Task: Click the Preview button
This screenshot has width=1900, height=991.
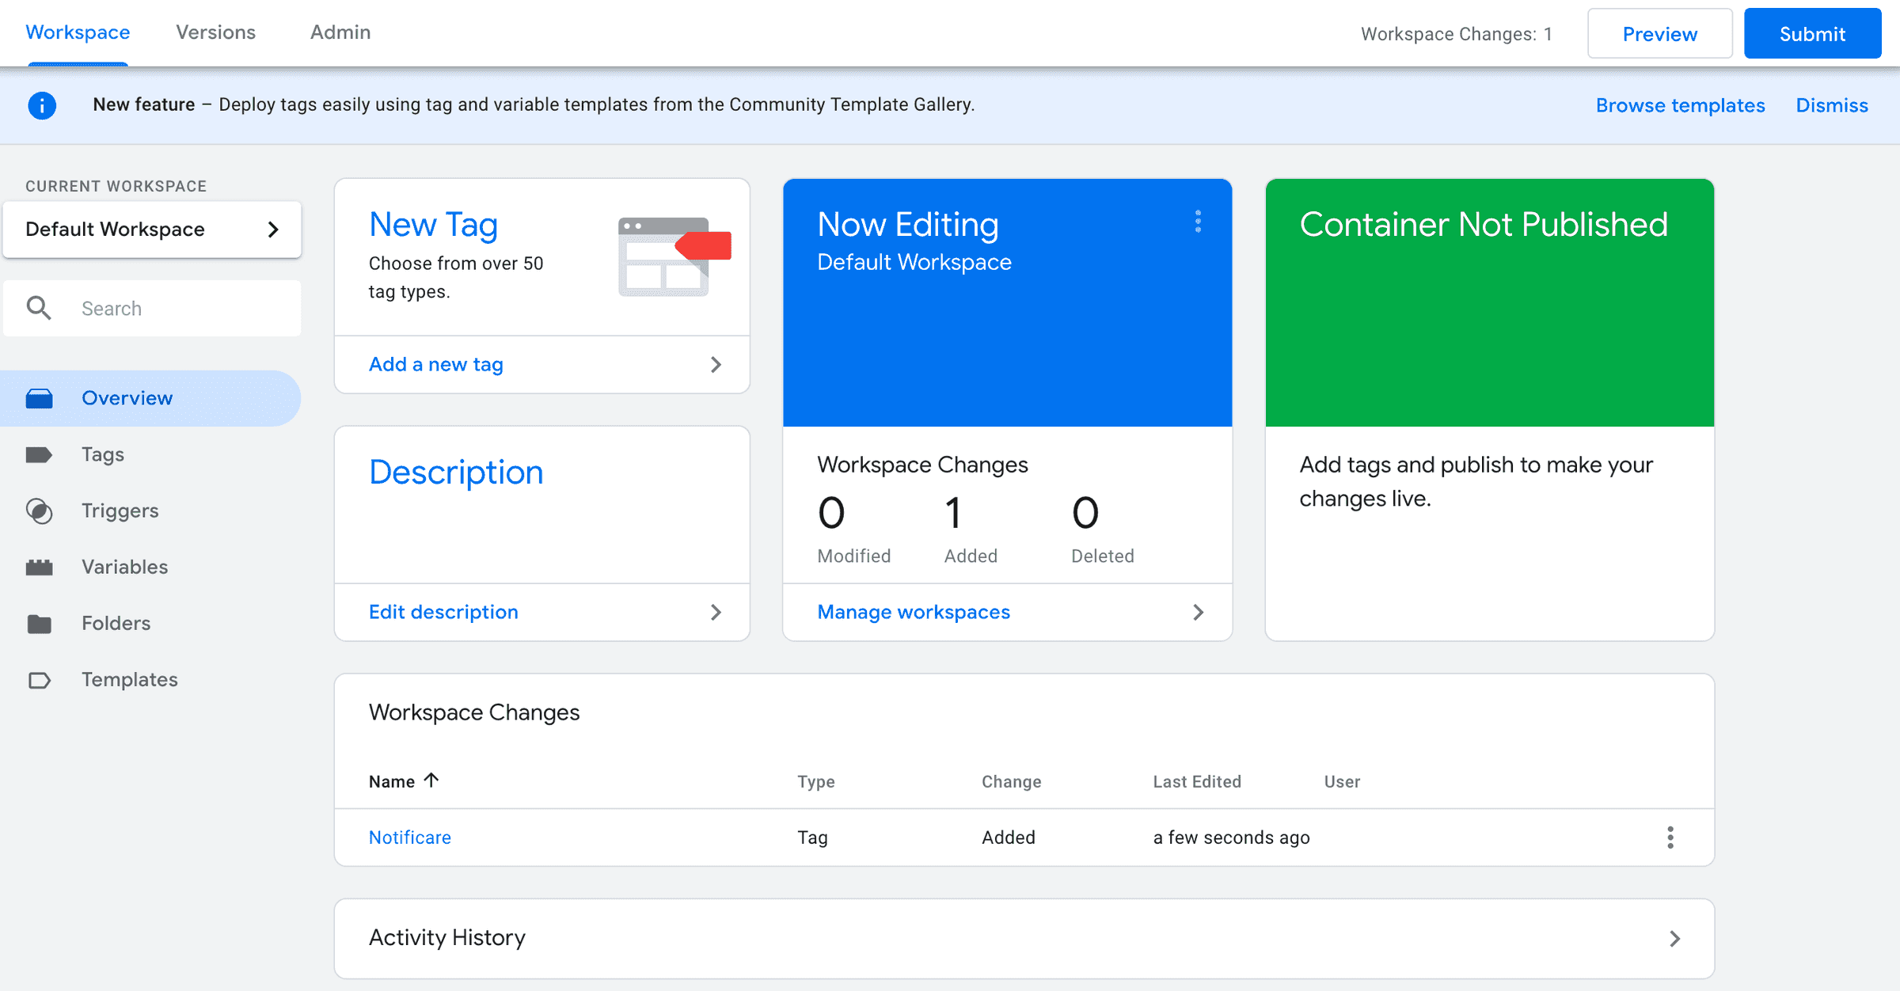Action: pos(1659,33)
